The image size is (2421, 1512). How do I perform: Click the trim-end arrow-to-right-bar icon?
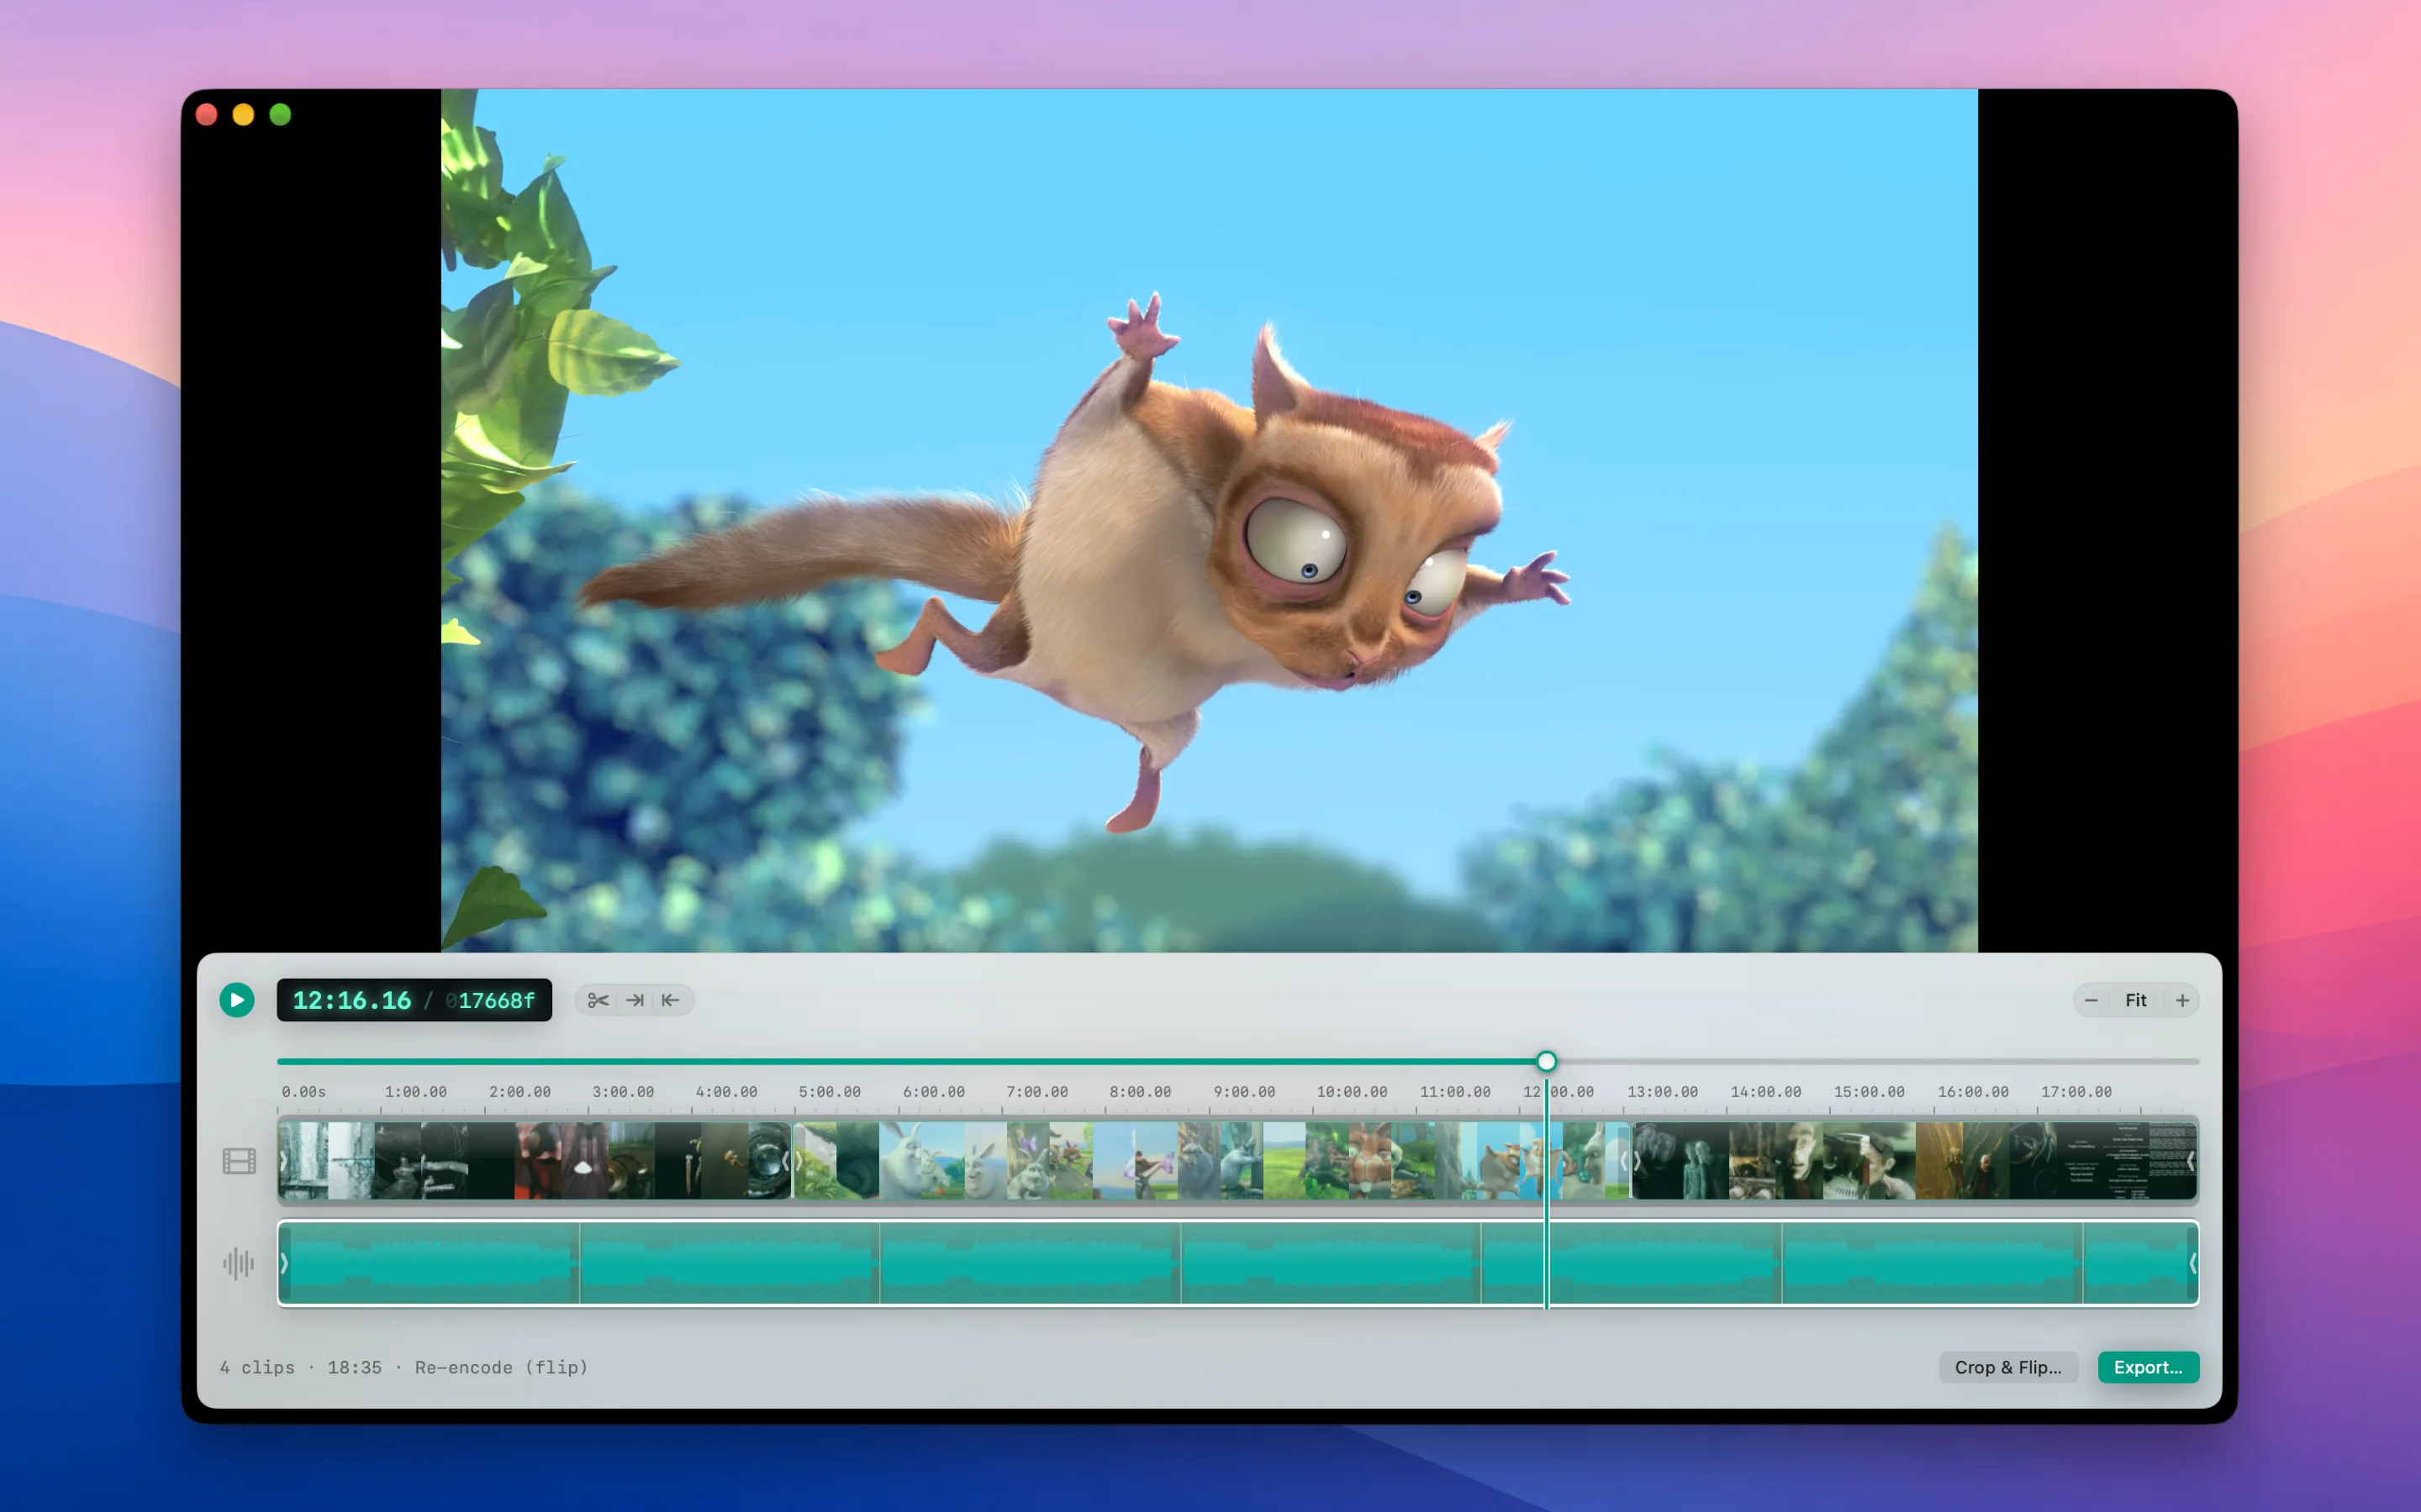635,1000
